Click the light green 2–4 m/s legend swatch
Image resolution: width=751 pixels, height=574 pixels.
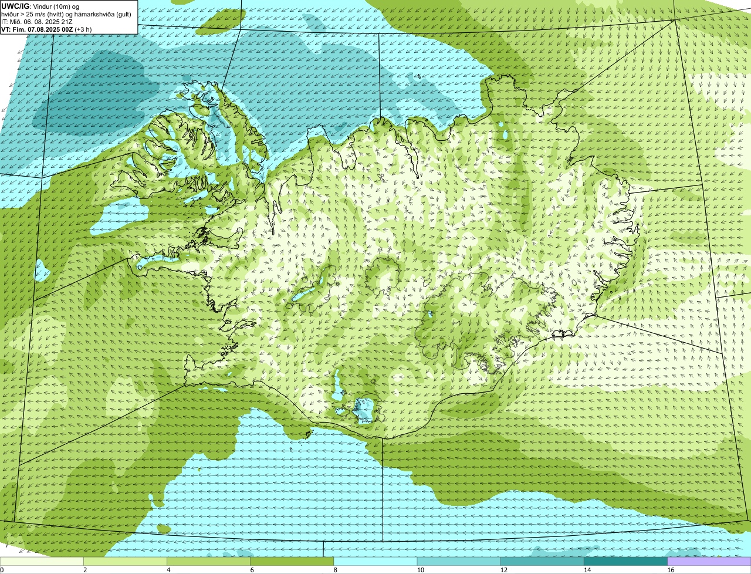click(x=126, y=561)
